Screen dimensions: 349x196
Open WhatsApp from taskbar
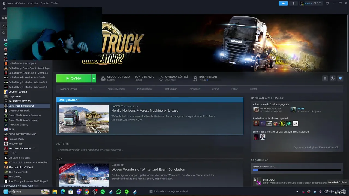point(119,192)
